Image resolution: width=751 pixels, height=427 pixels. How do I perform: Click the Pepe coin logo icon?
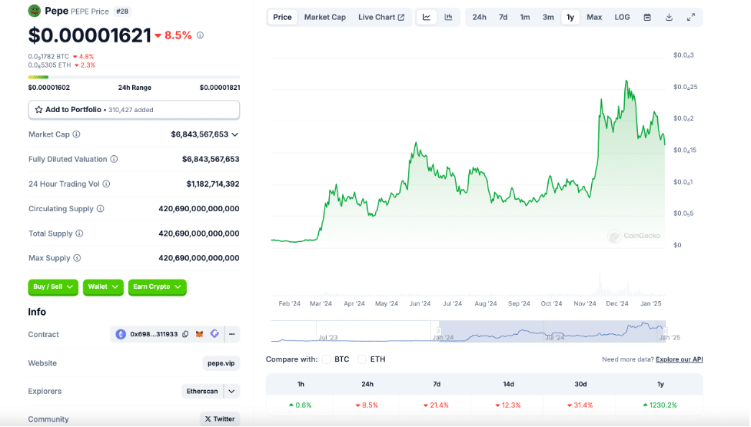tap(35, 11)
